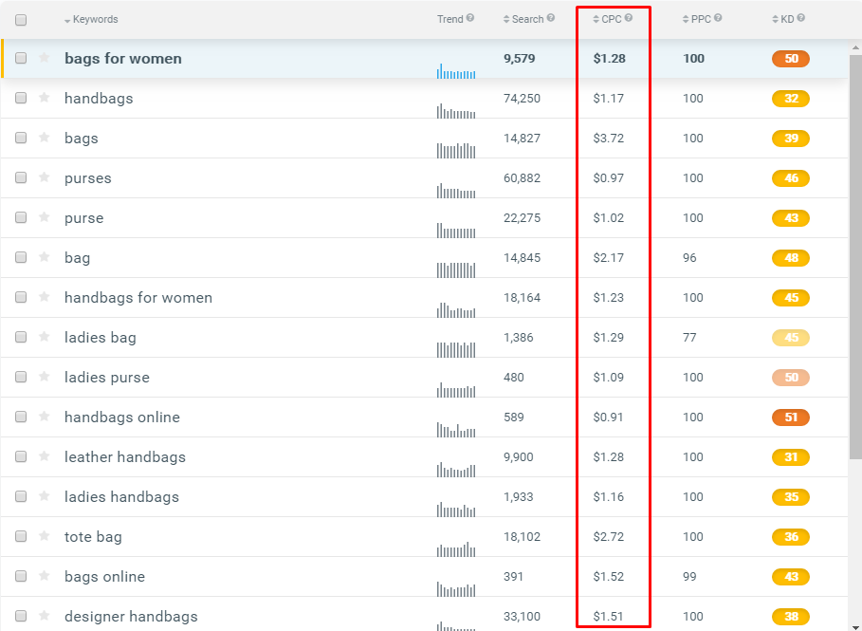Select the 'designer handbags' row checkbox

pos(21,616)
